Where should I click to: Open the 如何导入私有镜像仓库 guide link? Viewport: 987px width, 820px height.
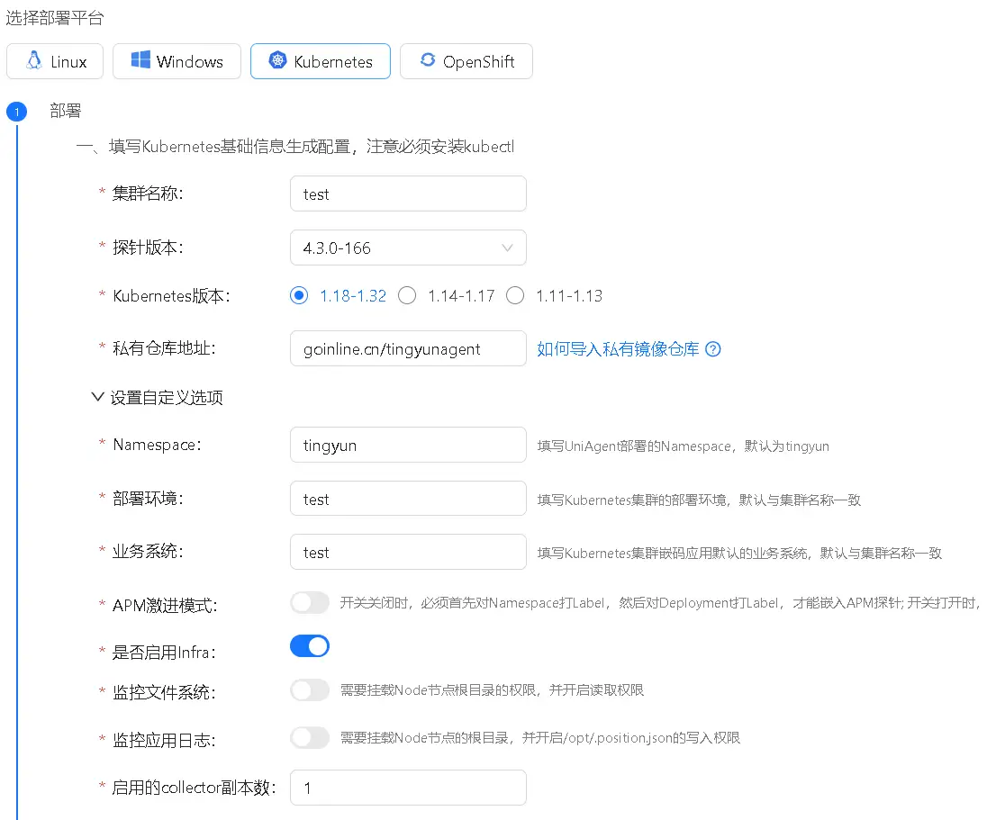click(626, 348)
